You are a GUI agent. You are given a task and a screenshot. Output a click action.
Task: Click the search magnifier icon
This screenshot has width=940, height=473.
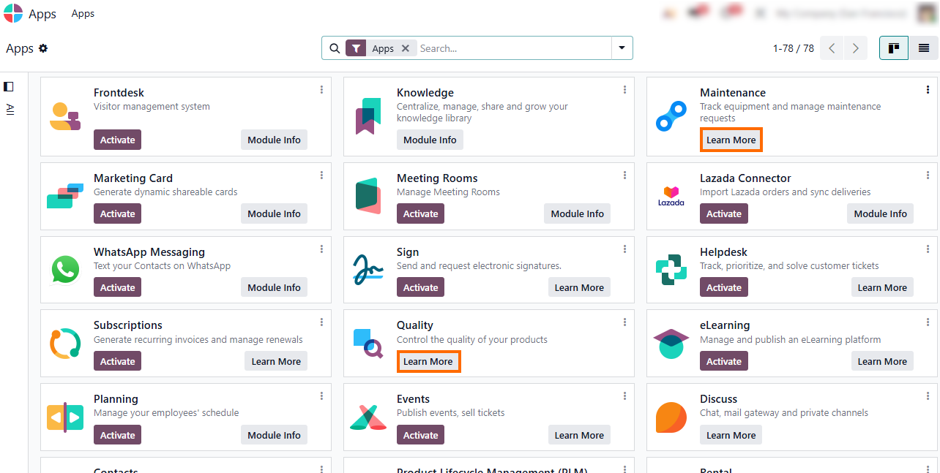(x=335, y=48)
